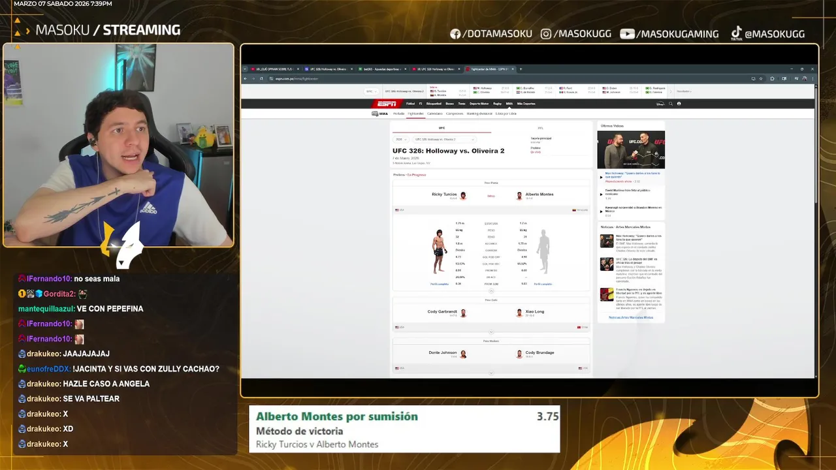This screenshot has height=470, width=836.
Task: Open Más Deportes in ESPN top menu
Action: [x=526, y=104]
